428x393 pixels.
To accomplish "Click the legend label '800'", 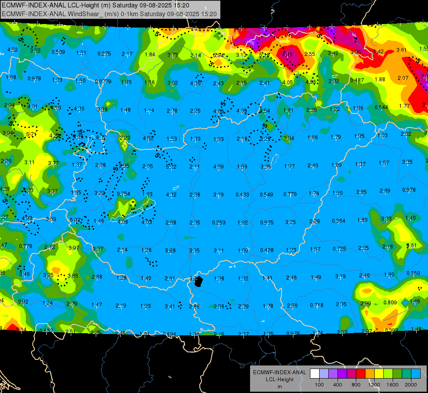I will point(356,385).
